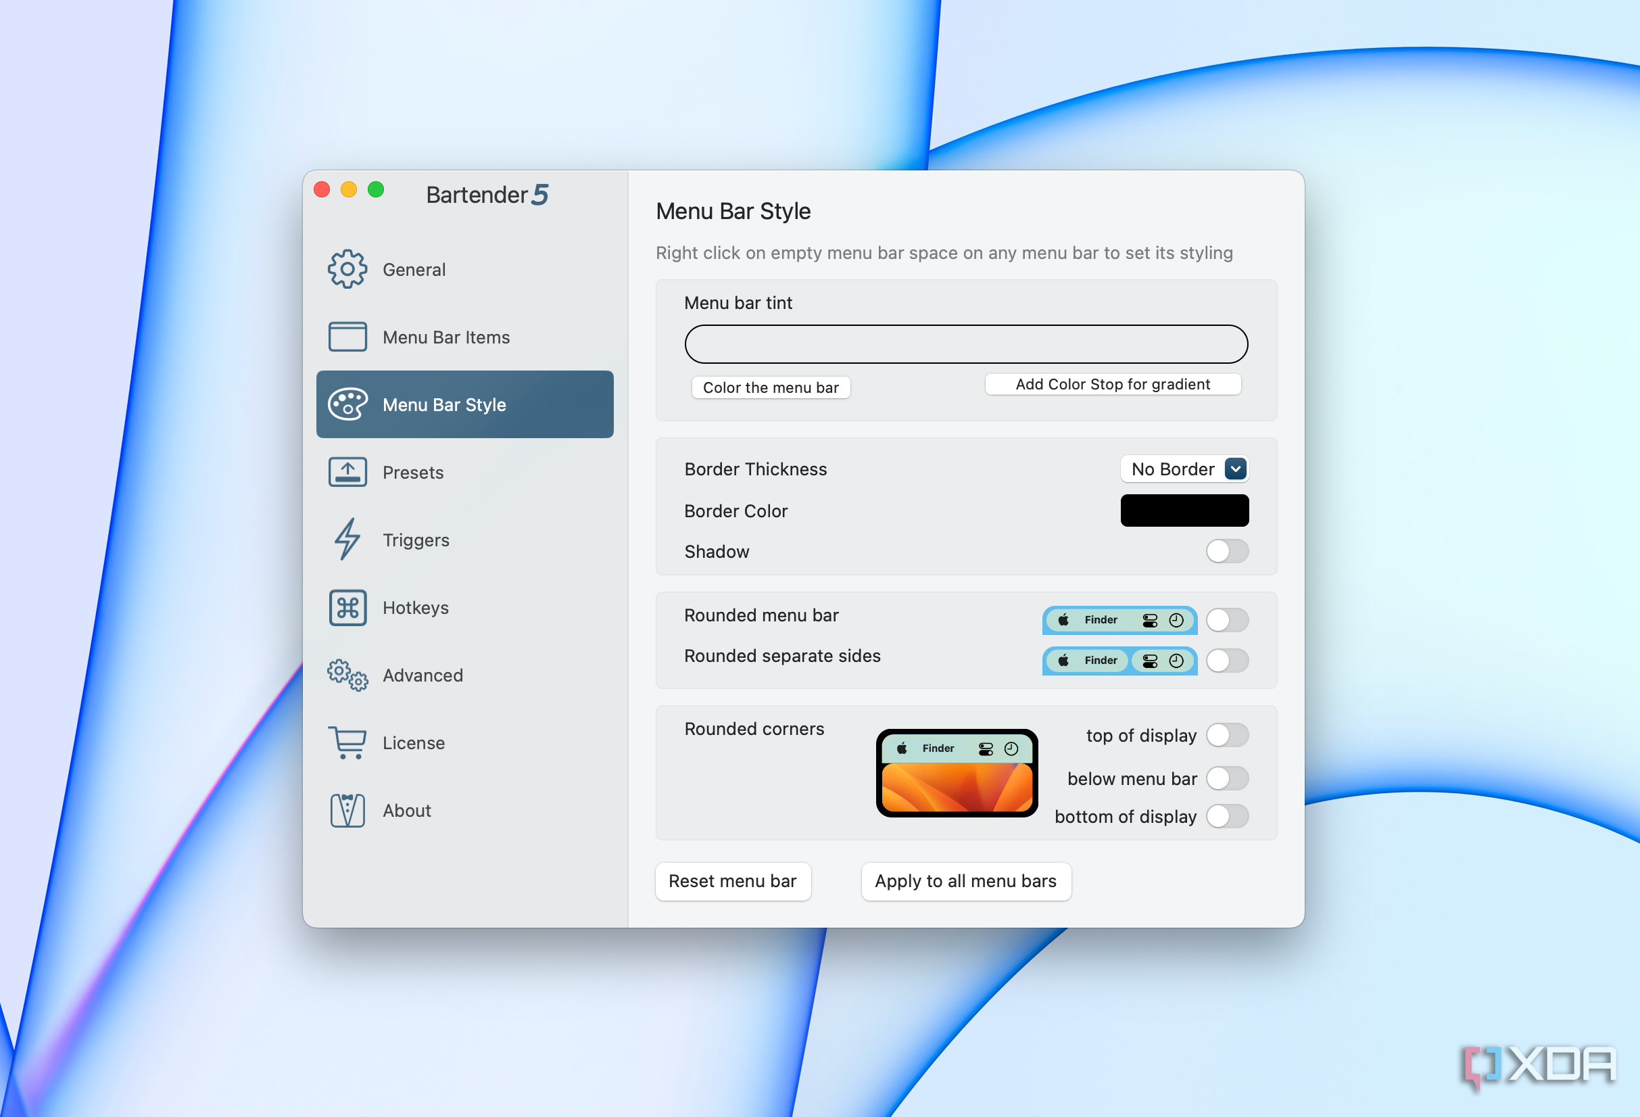
Task: Select Menu Bar Style in sidebar
Action: click(x=464, y=404)
